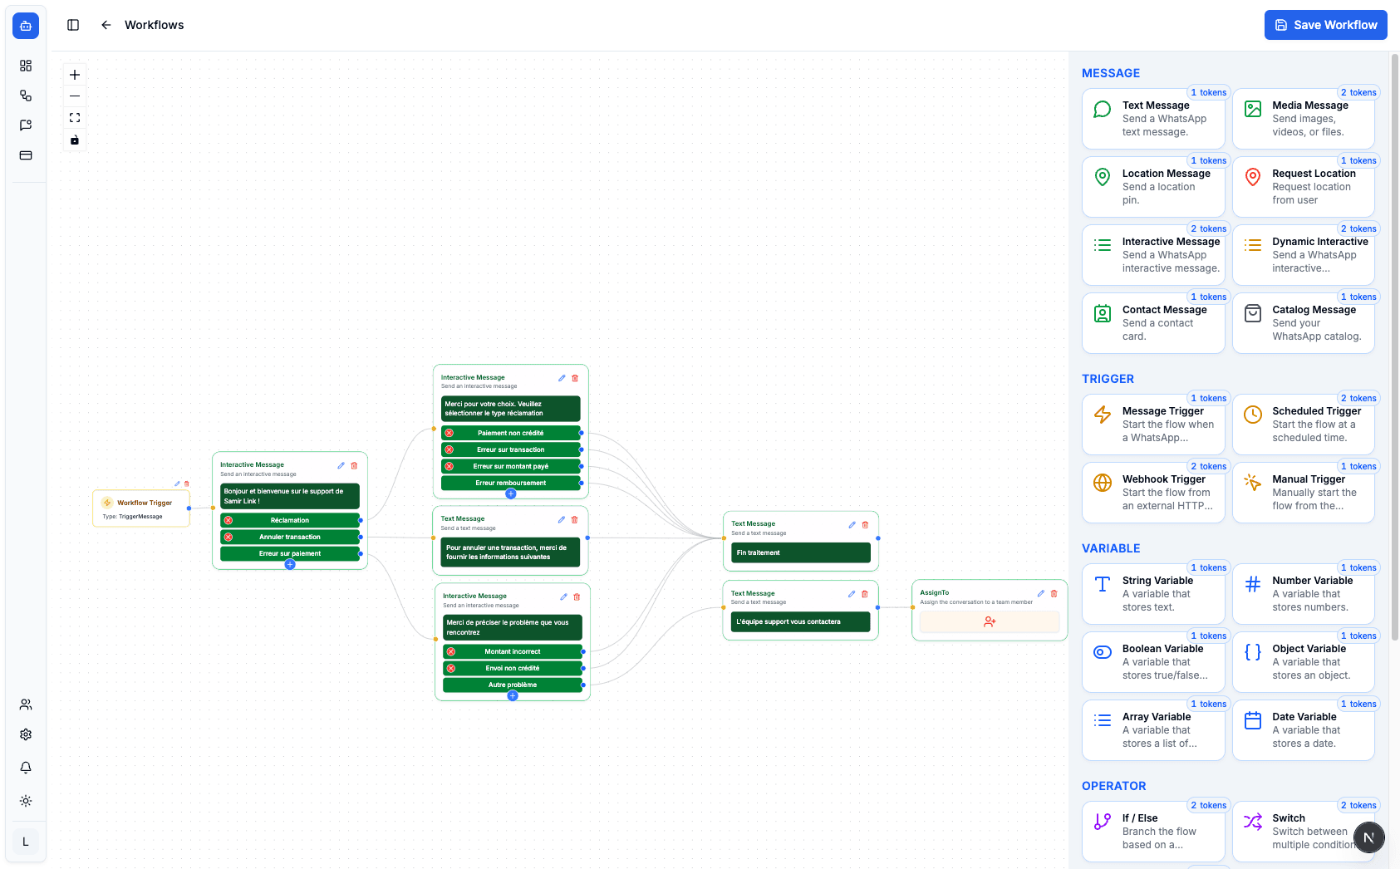Open settings gear in left sidebar
This screenshot has width=1400, height=869.
[x=26, y=734]
